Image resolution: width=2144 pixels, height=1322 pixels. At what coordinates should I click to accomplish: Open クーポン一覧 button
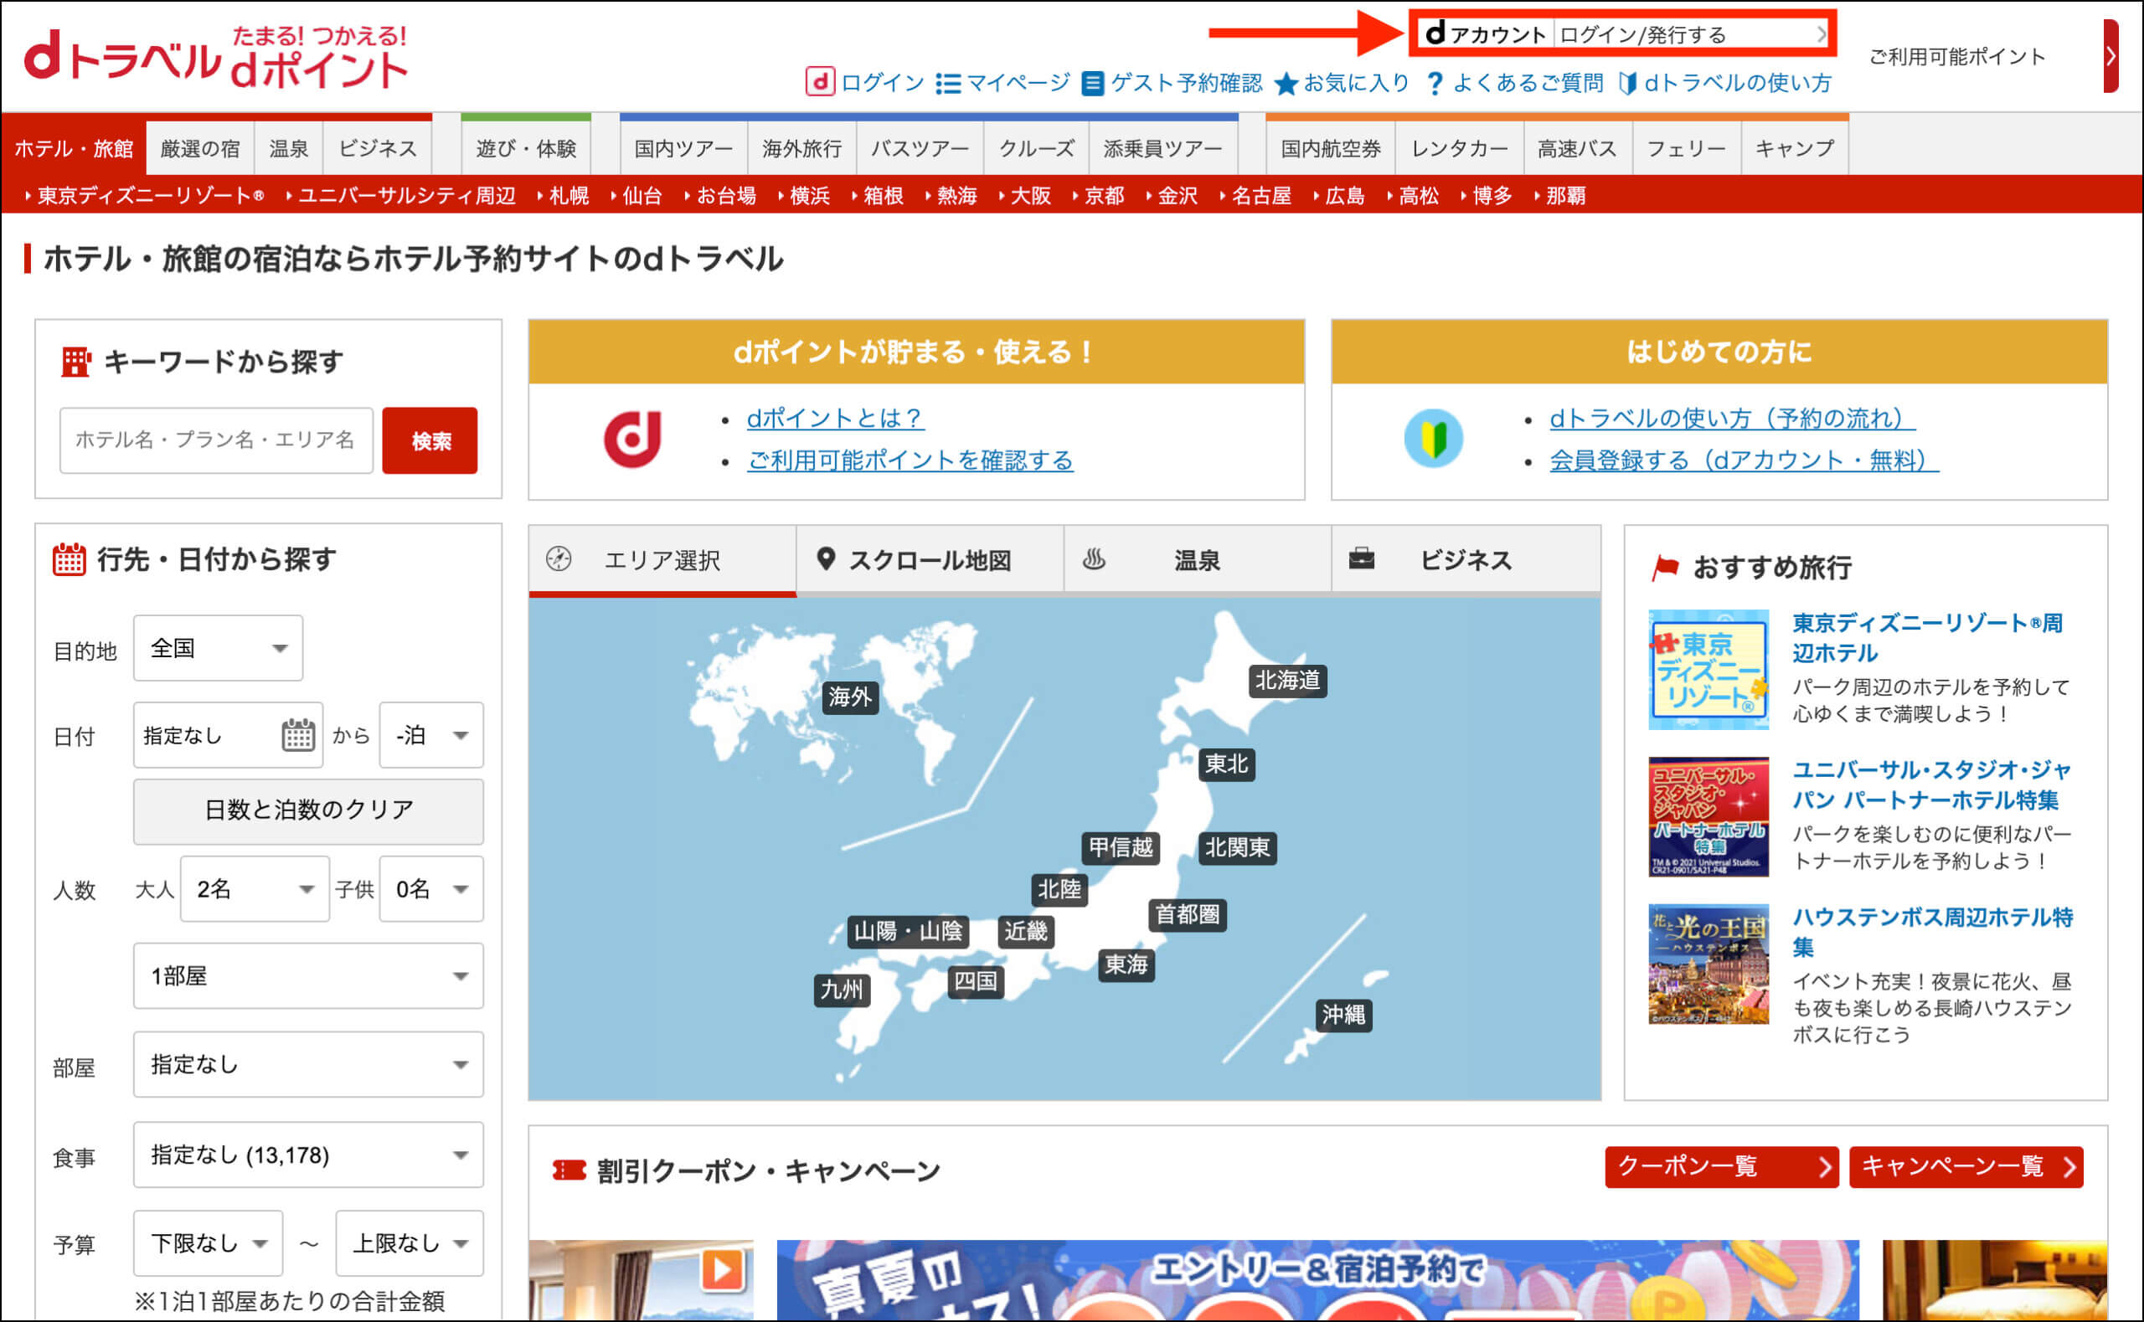pyautogui.click(x=1722, y=1166)
